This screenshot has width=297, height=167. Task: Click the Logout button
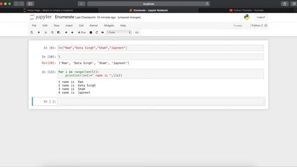coord(261,17)
